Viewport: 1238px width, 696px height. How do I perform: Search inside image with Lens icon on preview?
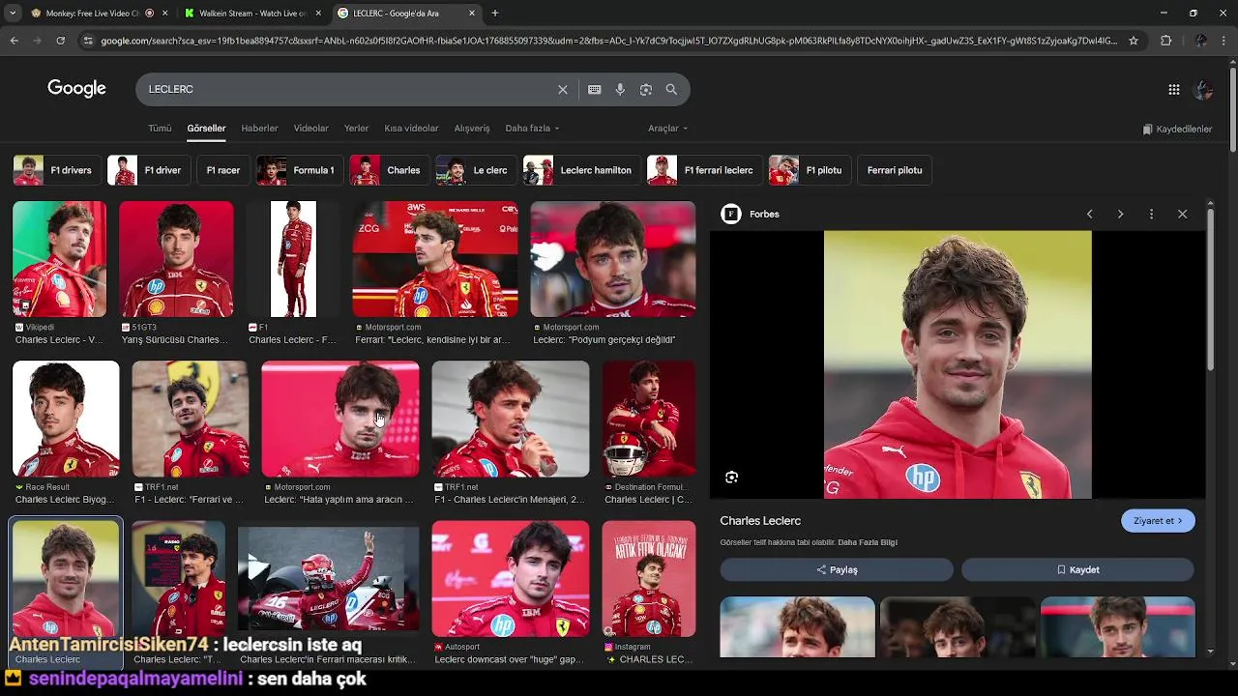731,477
